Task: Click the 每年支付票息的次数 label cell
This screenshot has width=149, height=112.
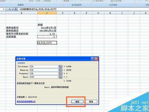Action: point(21,34)
